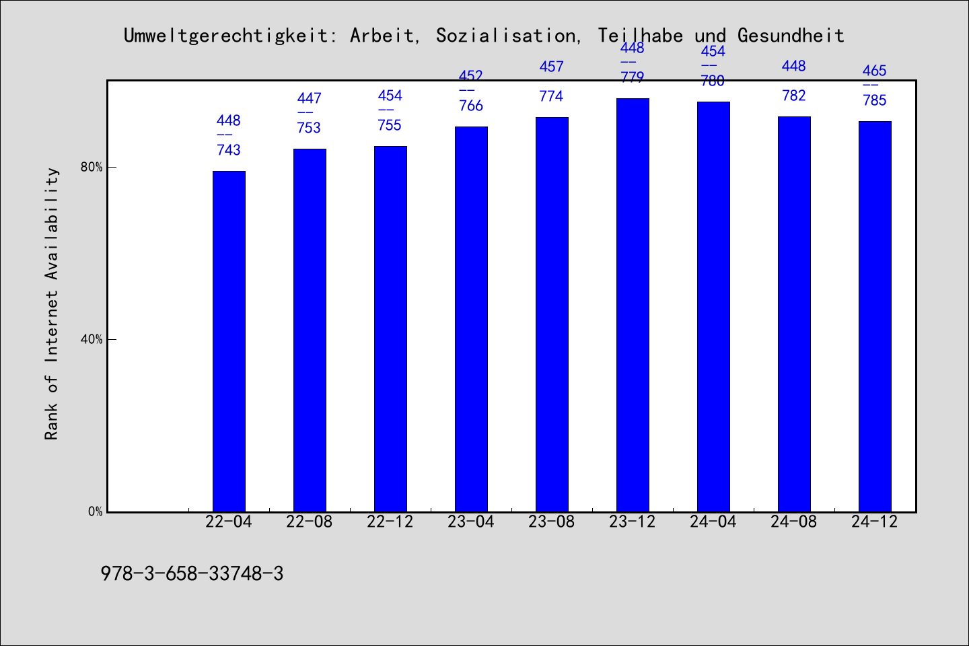Screen dimensions: 969x646
Task: Click value 755 above the 22-12 bar
Action: point(390,125)
